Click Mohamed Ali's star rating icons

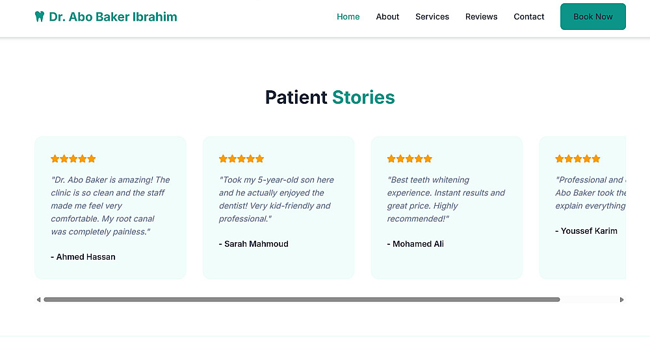pyautogui.click(x=409, y=158)
